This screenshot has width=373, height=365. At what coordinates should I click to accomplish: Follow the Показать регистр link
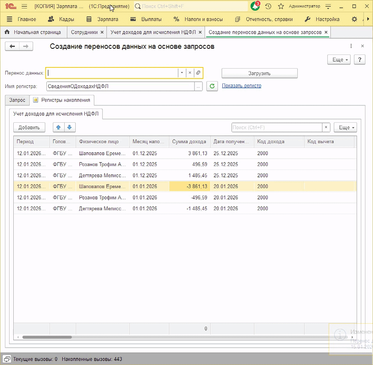coord(241,86)
